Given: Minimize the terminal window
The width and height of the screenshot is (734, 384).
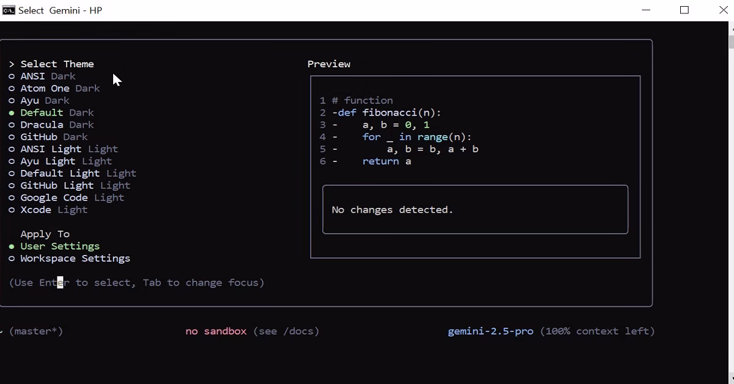Looking at the screenshot, I should tap(647, 10).
